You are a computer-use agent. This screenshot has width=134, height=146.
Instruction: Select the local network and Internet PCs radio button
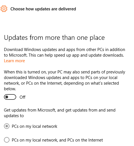(7, 140)
